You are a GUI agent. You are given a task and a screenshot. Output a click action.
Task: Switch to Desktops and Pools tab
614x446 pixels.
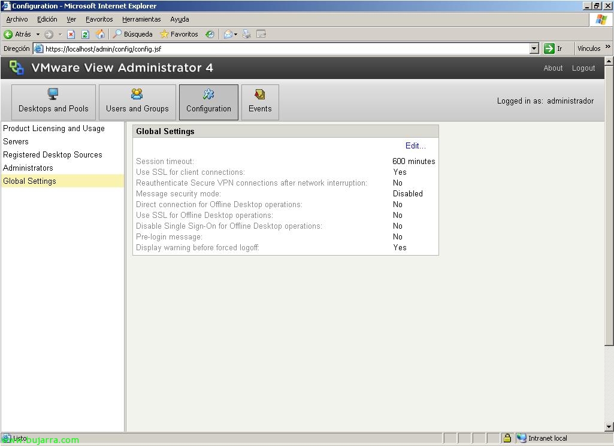click(54, 102)
